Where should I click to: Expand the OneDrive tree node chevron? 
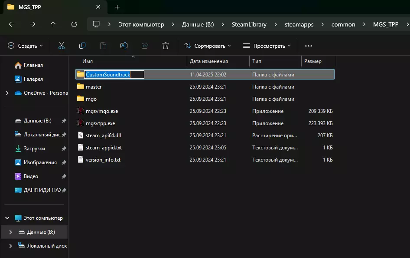pyautogui.click(x=7, y=93)
